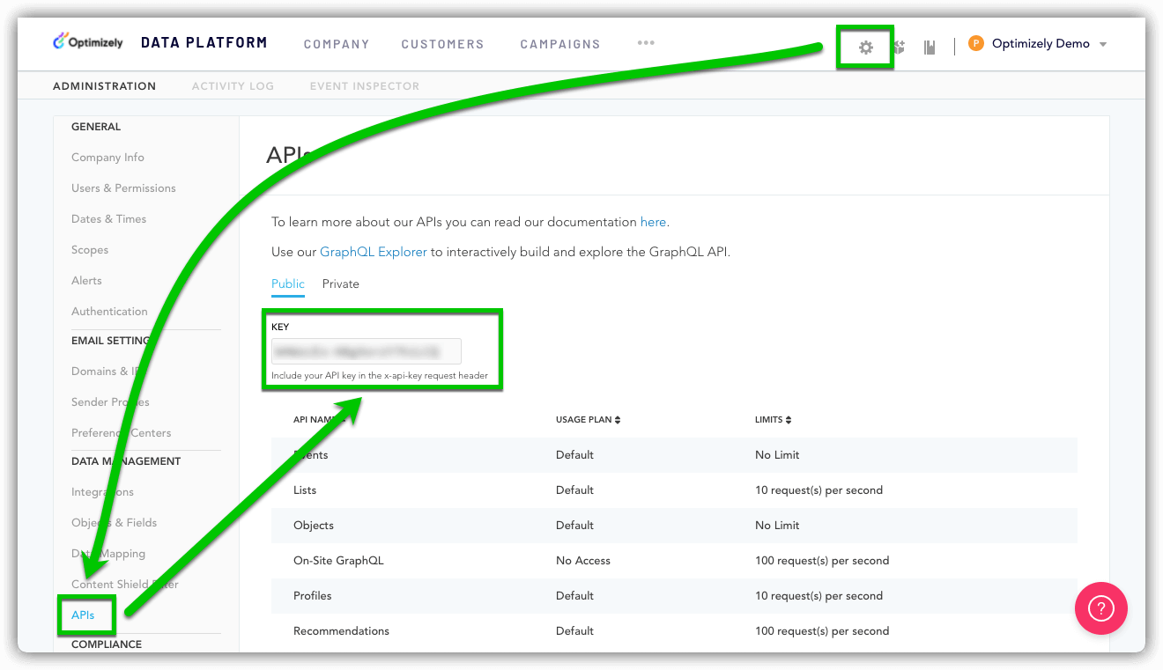The image size is (1163, 670).
Task: Open the bookmarks icon beside account name
Action: (x=929, y=48)
